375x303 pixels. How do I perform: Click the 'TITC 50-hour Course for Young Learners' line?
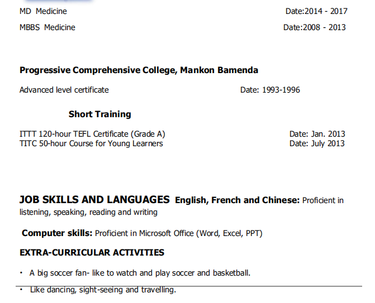tap(91, 143)
